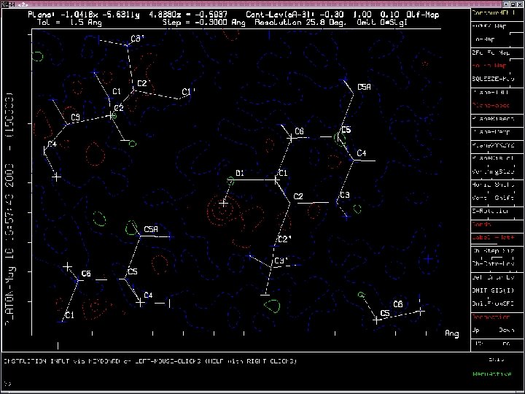Select the OMIT SIG(I) option
The width and height of the screenshot is (525, 394).
click(x=493, y=290)
